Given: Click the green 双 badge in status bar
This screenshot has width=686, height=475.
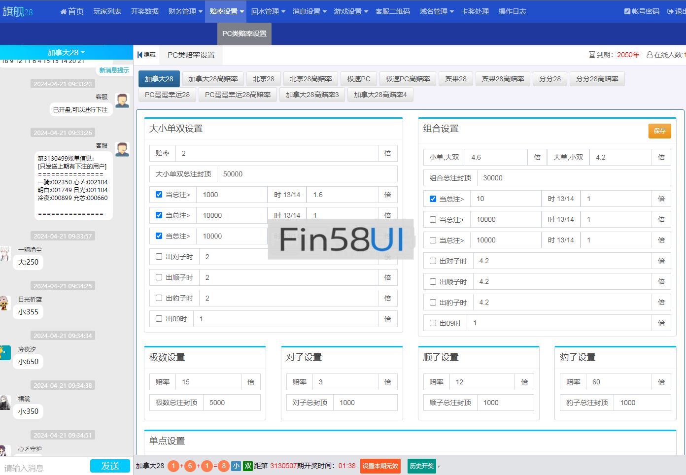Looking at the screenshot, I should click(247, 466).
